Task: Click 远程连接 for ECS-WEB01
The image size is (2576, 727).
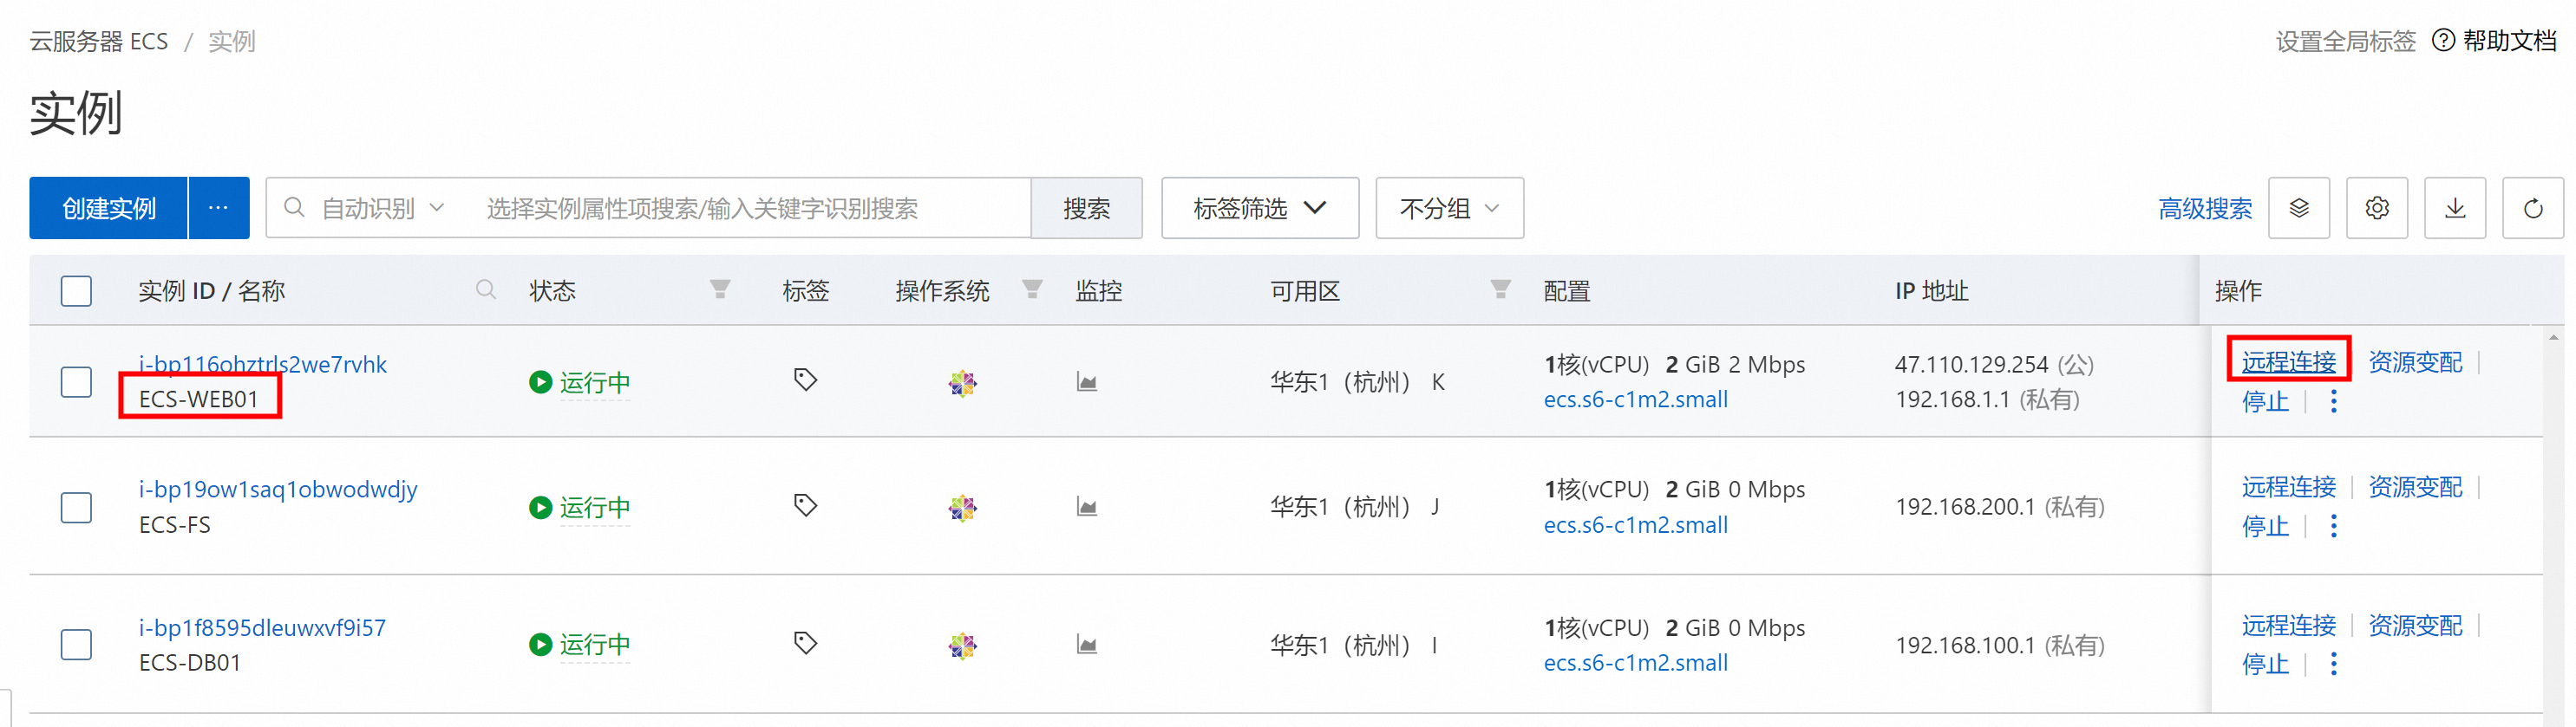Action: point(2288,361)
